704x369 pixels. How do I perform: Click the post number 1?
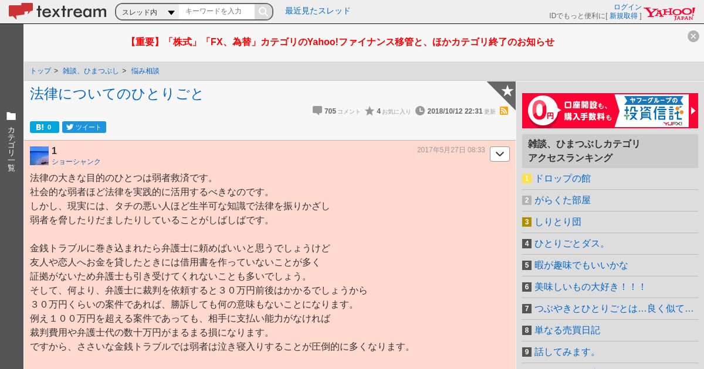[x=54, y=151]
